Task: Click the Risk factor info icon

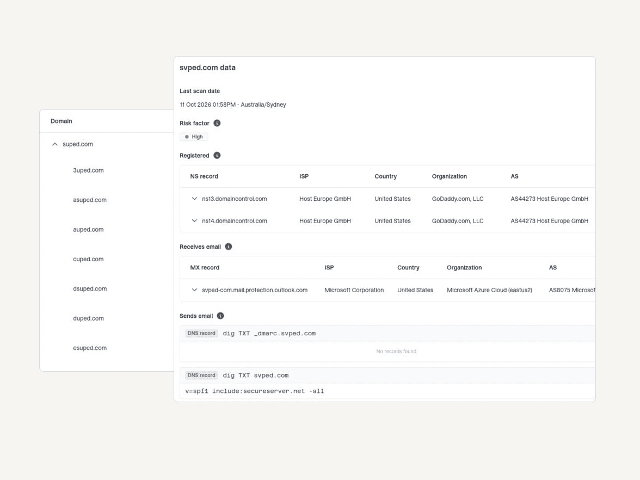Action: point(217,123)
